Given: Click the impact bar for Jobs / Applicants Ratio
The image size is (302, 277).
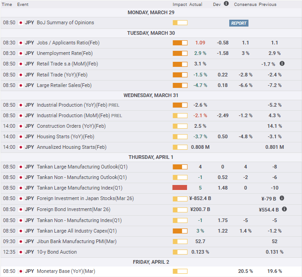Looking at the screenshot, I should point(180,43).
